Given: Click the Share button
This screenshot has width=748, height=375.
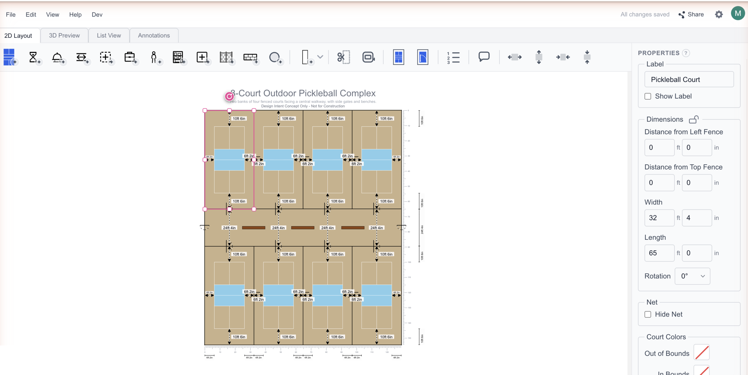Looking at the screenshot, I should [691, 14].
